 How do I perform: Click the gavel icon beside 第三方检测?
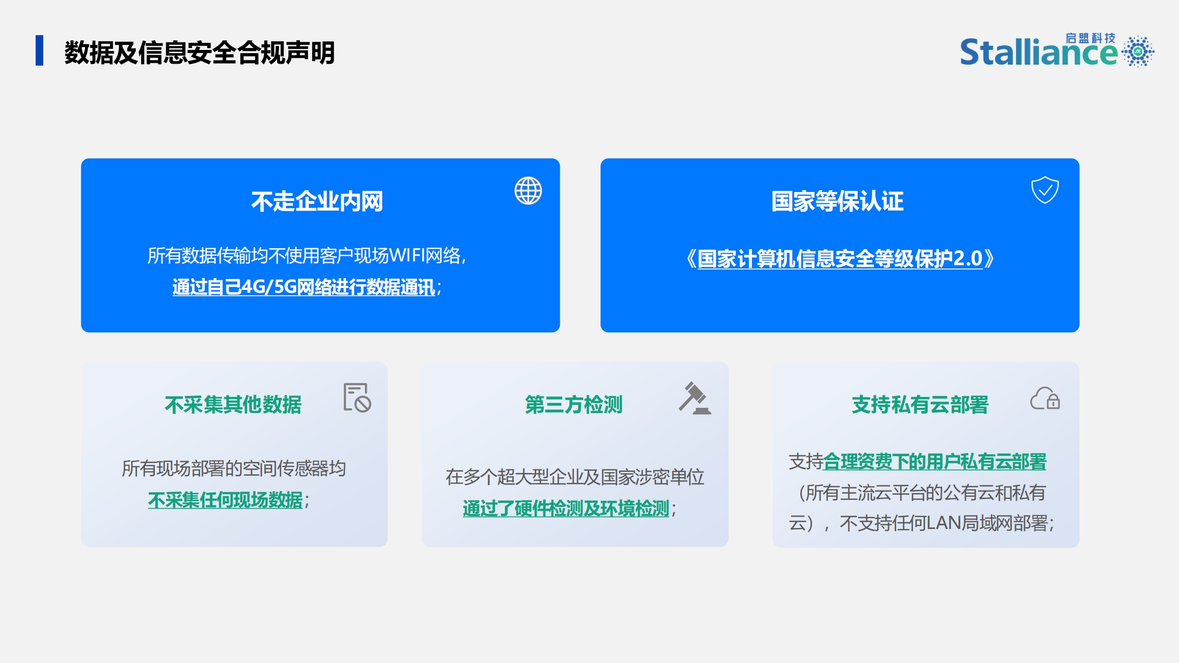tap(695, 398)
